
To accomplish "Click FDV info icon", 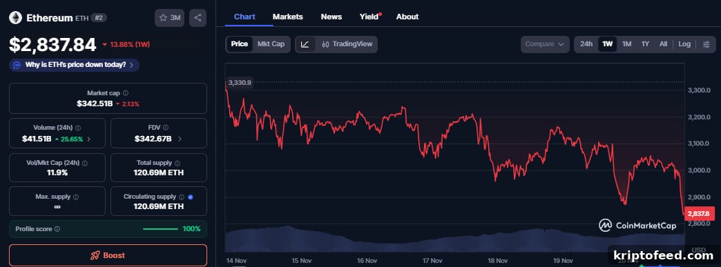I will 166,128.
